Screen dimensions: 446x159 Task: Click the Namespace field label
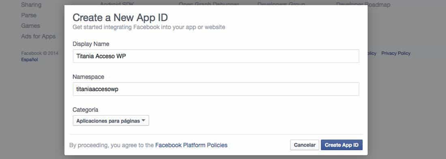click(88, 77)
